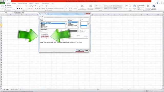Toggle the Italic К ribbon icon

[19, 8]
